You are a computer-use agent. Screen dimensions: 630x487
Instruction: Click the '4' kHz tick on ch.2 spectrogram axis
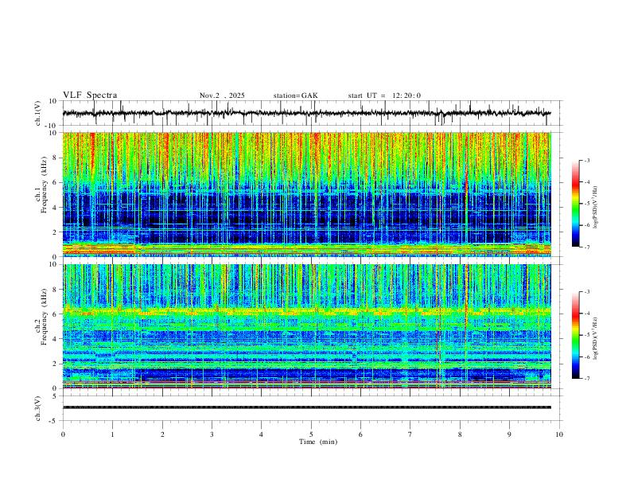56,339
